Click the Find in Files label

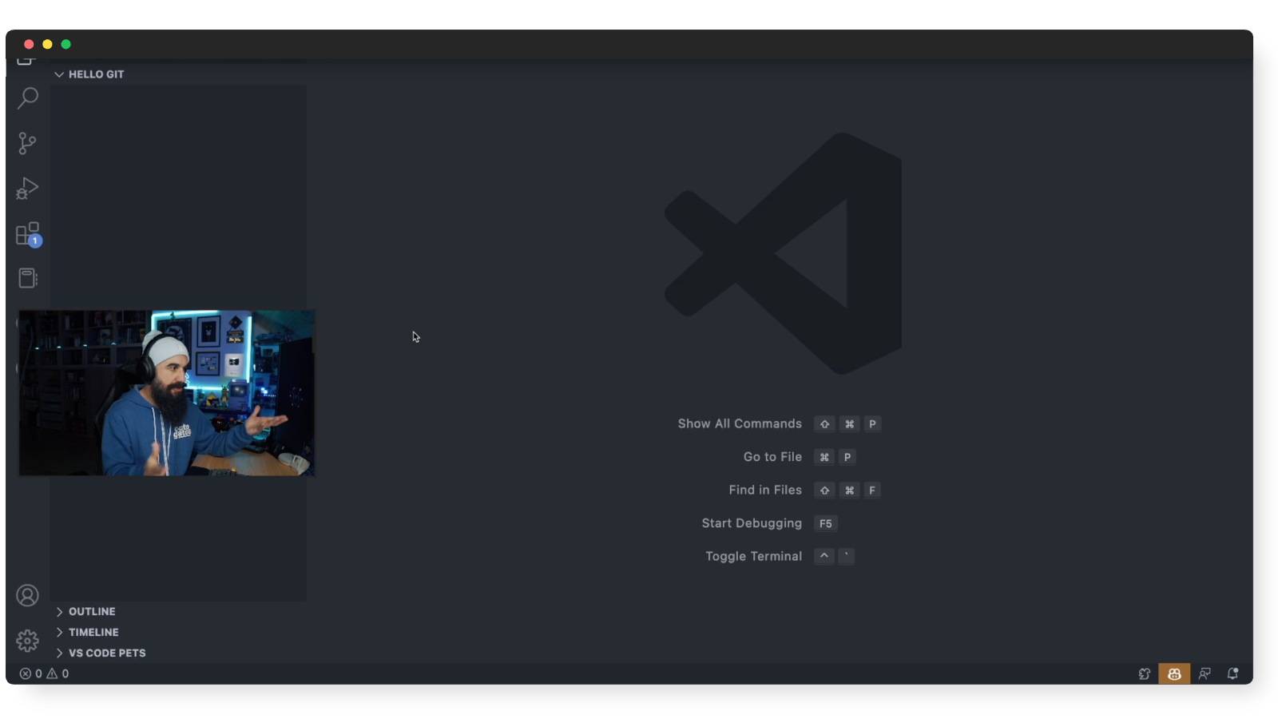pos(765,491)
